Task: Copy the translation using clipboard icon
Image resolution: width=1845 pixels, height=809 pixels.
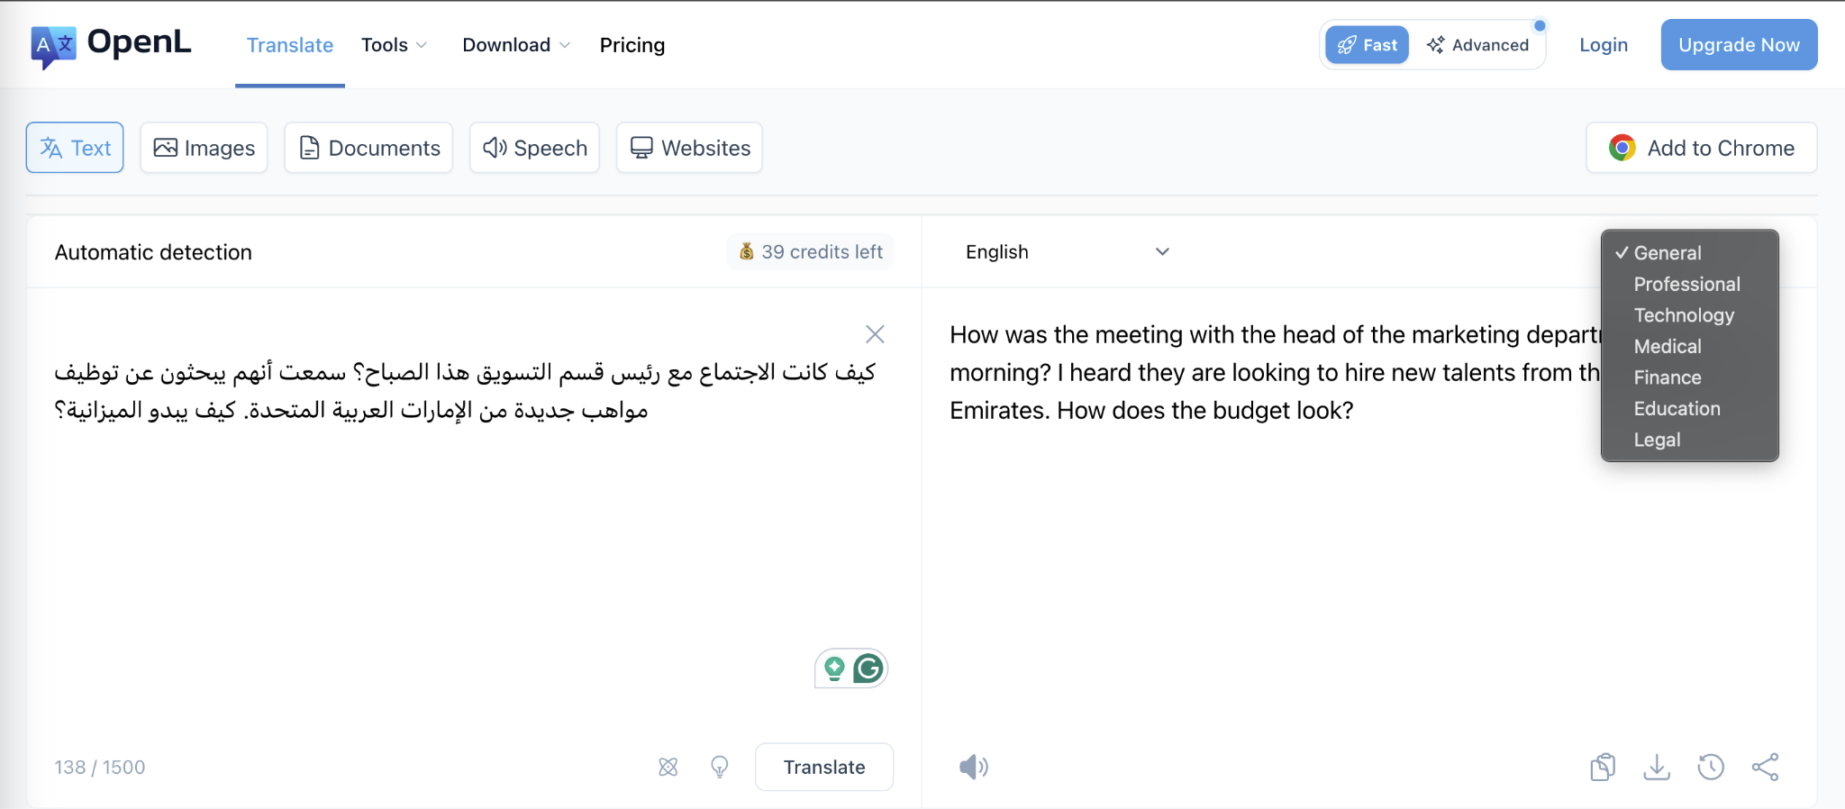Action: pyautogui.click(x=1603, y=767)
